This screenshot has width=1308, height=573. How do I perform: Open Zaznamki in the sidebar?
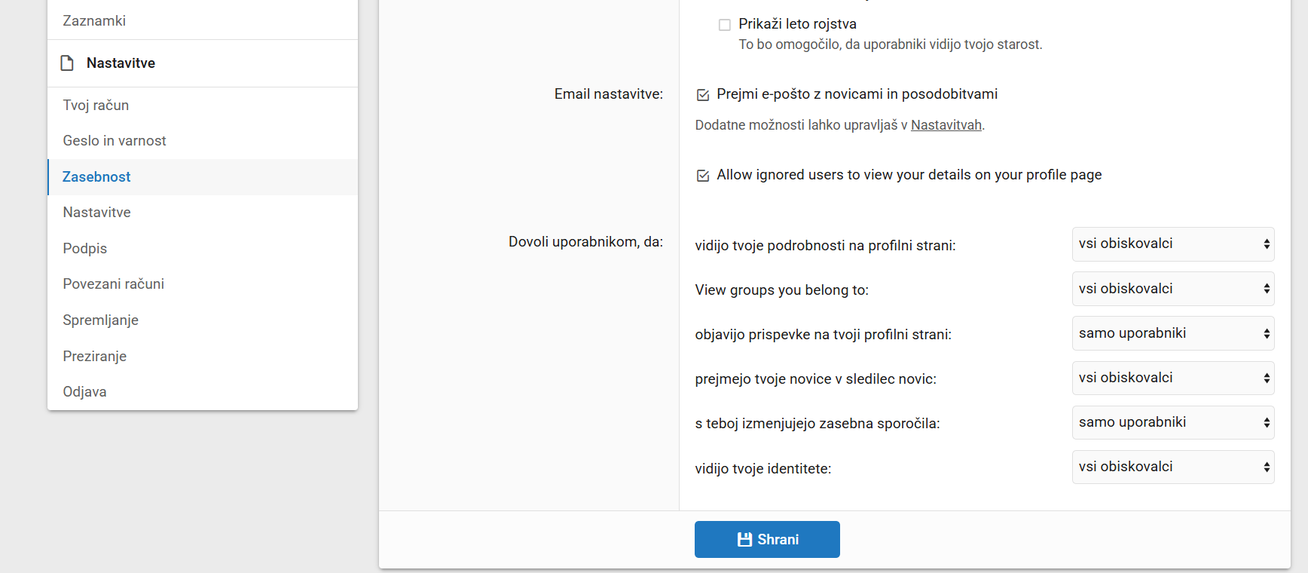[x=94, y=21]
